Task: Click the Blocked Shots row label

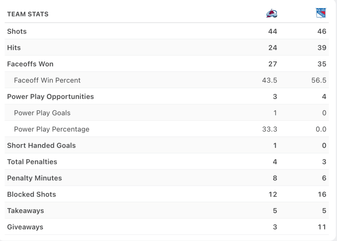Action: (x=32, y=194)
